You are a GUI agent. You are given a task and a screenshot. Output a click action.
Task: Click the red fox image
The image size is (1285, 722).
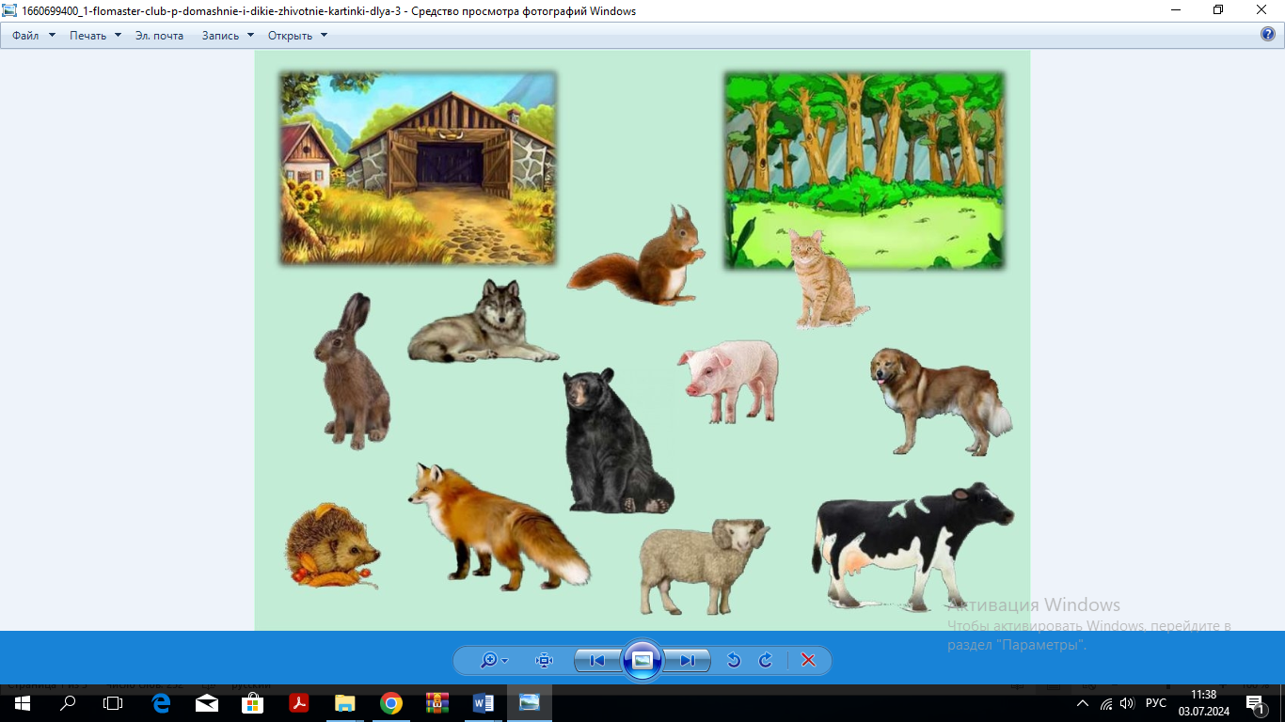[499, 526]
